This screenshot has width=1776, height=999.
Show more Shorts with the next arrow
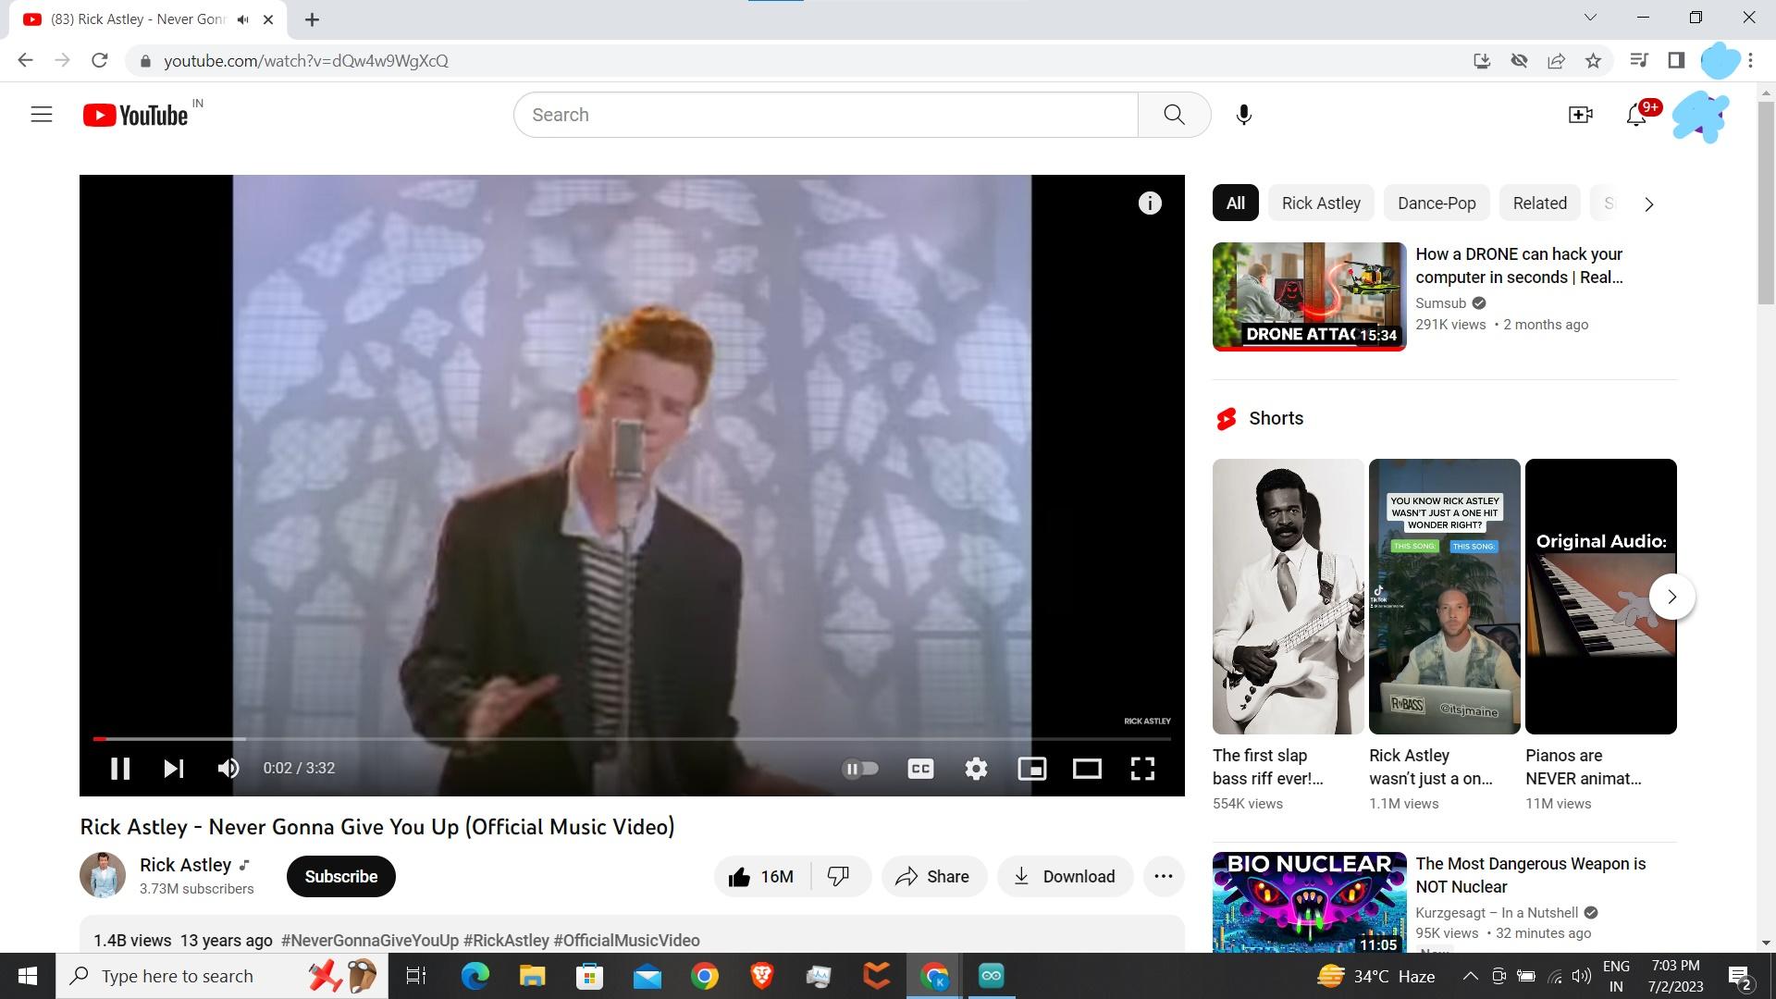pos(1671,597)
